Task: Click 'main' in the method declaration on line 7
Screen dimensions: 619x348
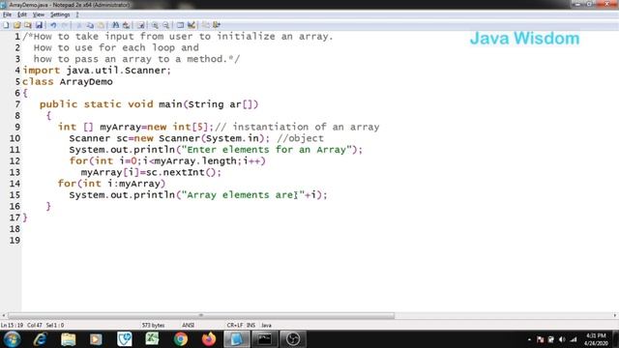Action: (x=170, y=104)
